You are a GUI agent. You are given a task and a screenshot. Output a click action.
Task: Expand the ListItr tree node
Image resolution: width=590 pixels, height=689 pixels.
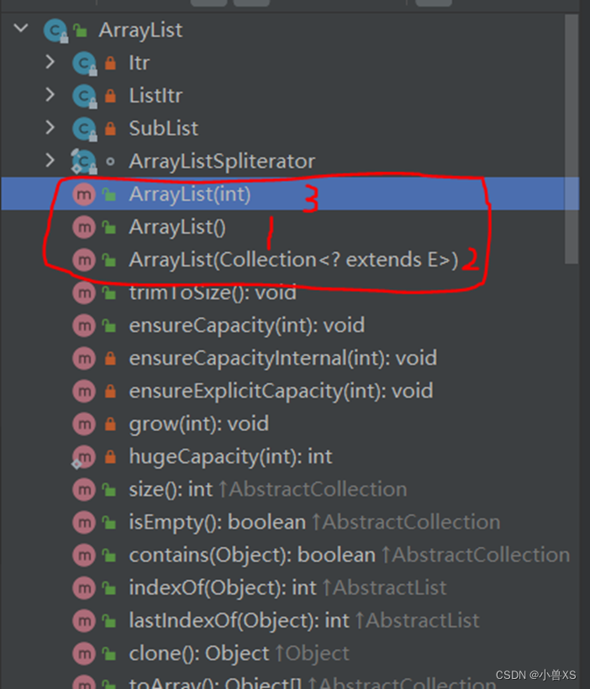pos(49,95)
